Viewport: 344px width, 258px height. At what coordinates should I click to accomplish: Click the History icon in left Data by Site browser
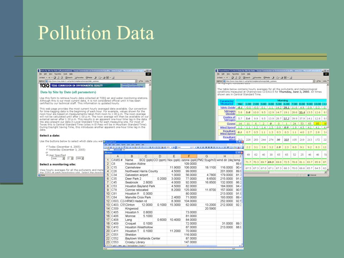click(95, 78)
